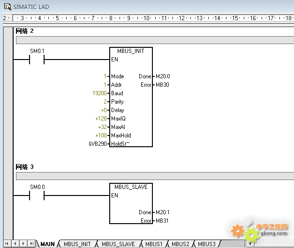Screen dimensions: 294x248
Task: Click the HoldStart pointer &VB290
Action: pos(98,144)
